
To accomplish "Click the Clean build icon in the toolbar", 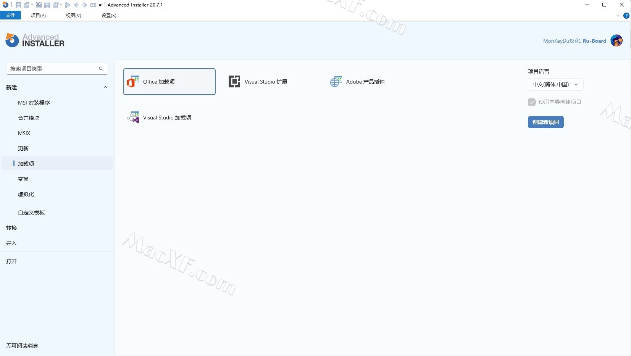I will 39,5.
